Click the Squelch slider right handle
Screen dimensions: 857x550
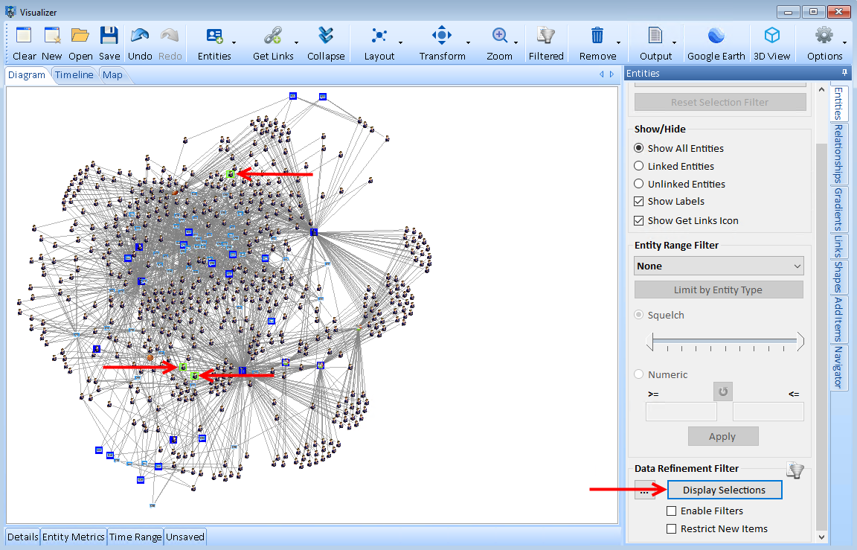click(800, 341)
